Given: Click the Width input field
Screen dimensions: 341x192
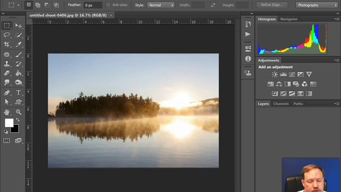Looking at the screenshot, I should click(198, 5).
